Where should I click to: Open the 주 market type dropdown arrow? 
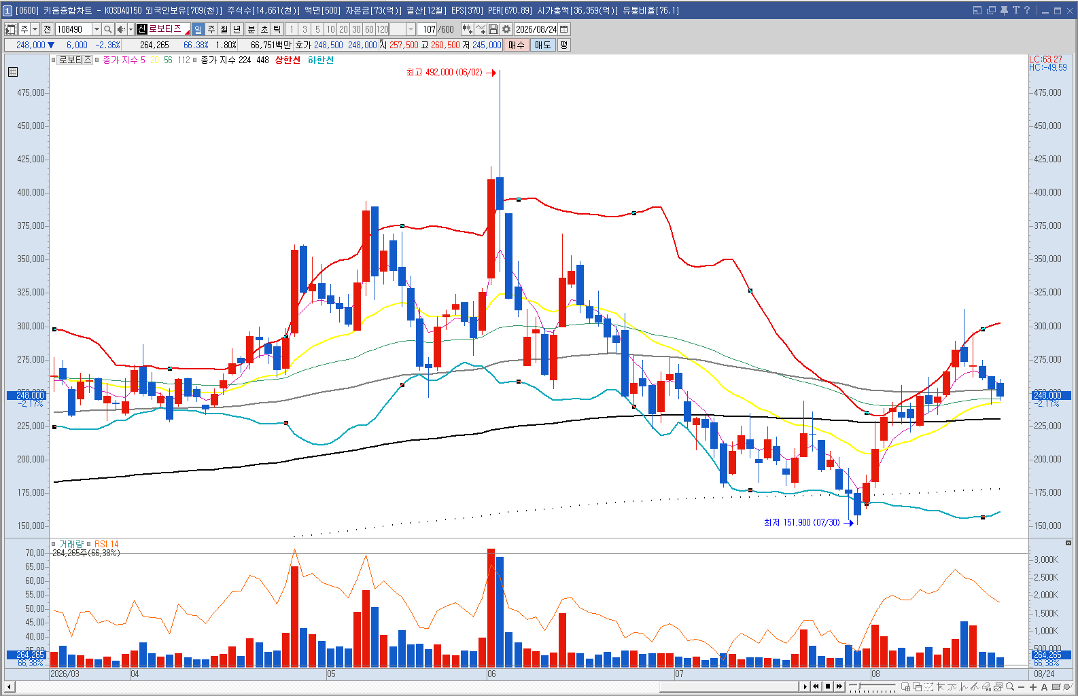35,29
